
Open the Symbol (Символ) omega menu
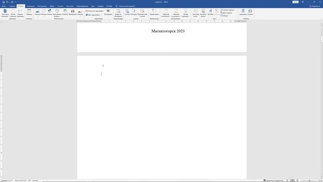tap(250, 12)
